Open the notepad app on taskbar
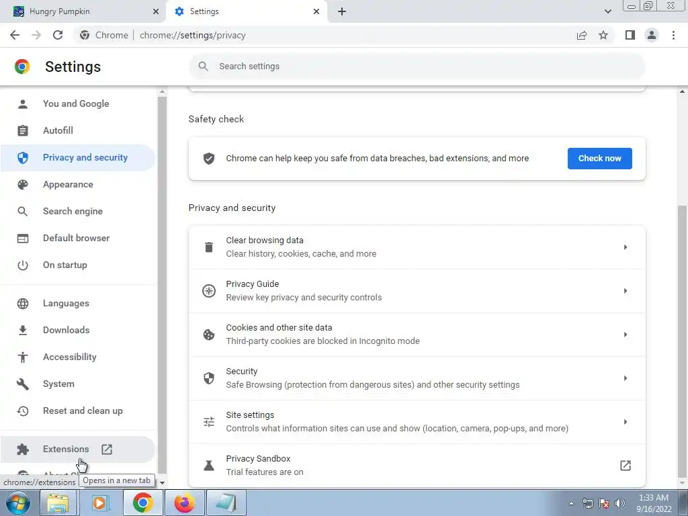688x516 pixels. (x=226, y=503)
